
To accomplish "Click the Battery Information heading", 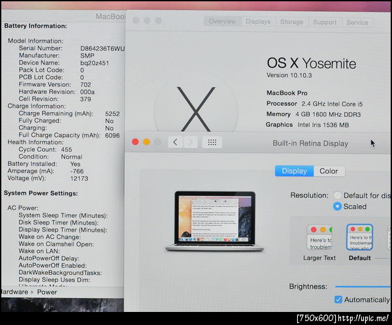I will (35, 26).
